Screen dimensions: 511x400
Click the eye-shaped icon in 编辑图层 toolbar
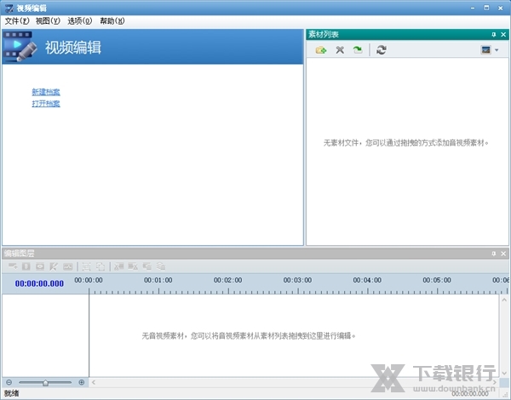40,266
